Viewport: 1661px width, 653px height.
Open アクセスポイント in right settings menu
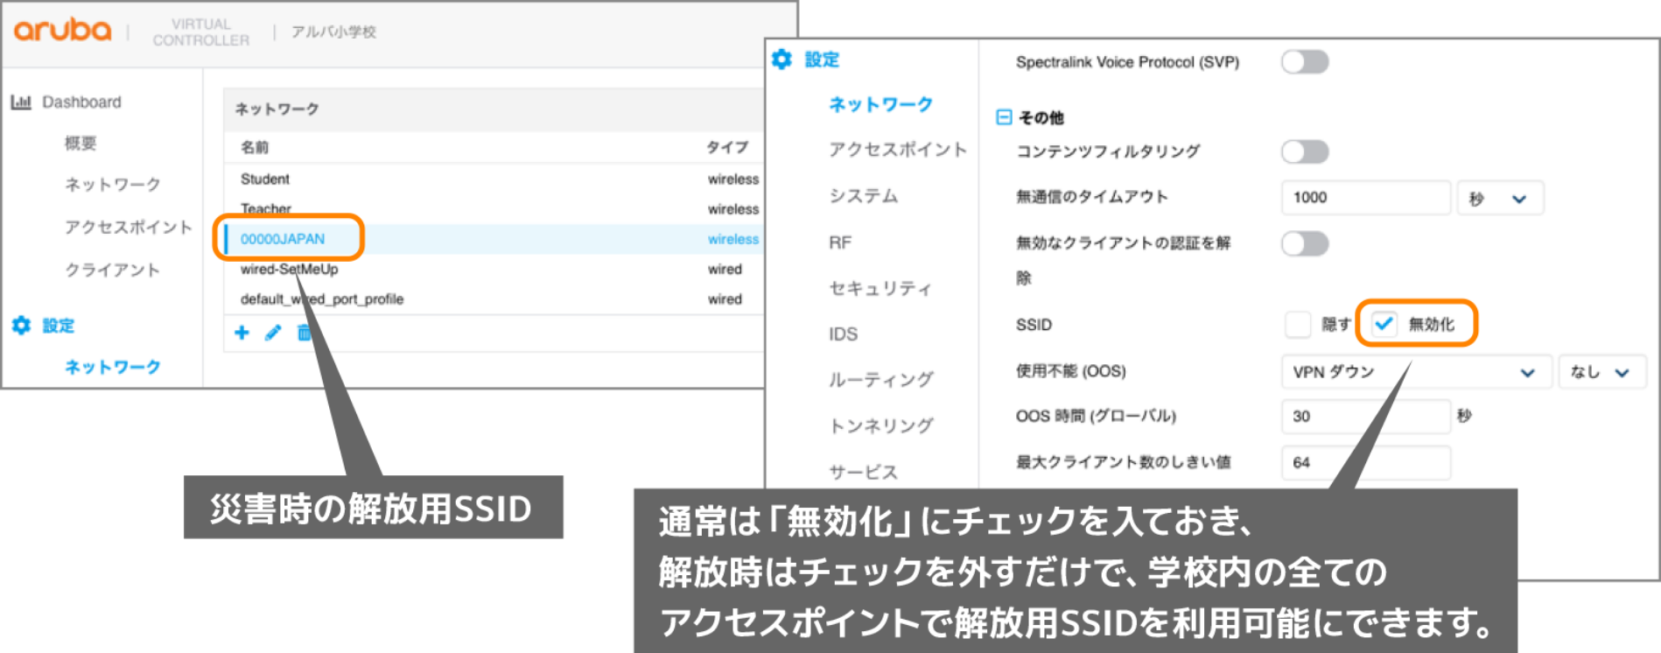898,150
